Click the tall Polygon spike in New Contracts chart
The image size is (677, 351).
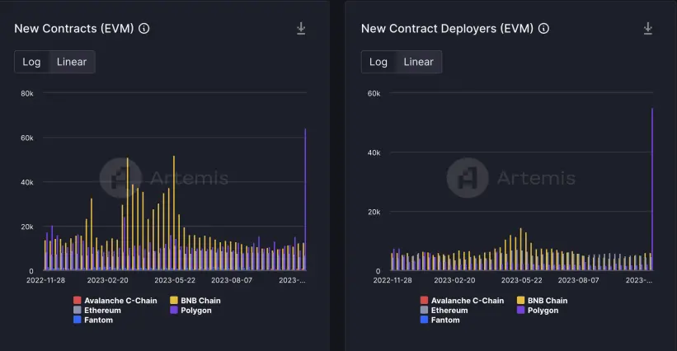click(x=305, y=199)
